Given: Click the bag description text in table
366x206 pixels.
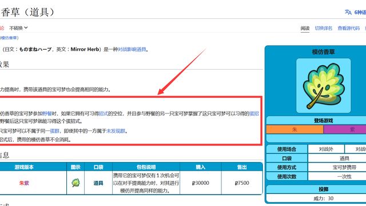Looking at the screenshot, I should 146,183.
